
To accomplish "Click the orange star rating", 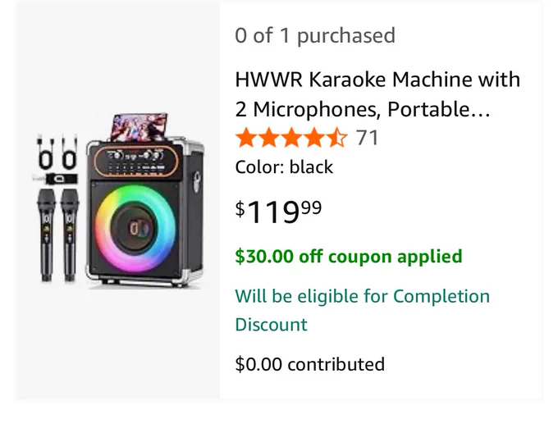I will 291,138.
